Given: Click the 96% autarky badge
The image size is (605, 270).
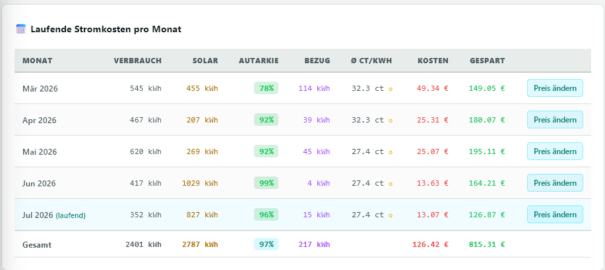Looking at the screenshot, I should (x=267, y=215).
